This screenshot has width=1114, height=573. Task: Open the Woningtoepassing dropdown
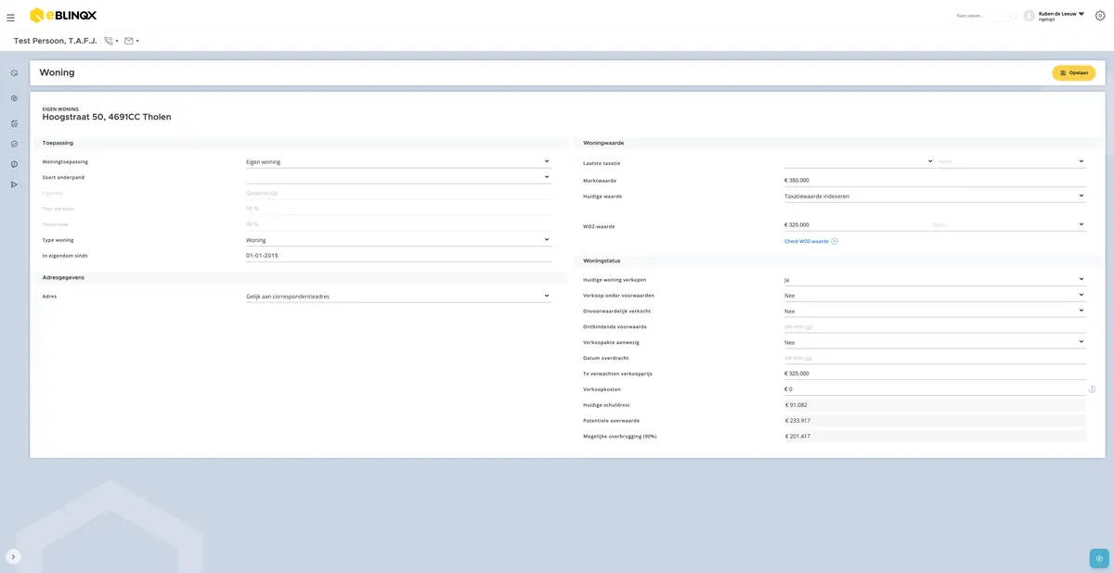coord(398,161)
